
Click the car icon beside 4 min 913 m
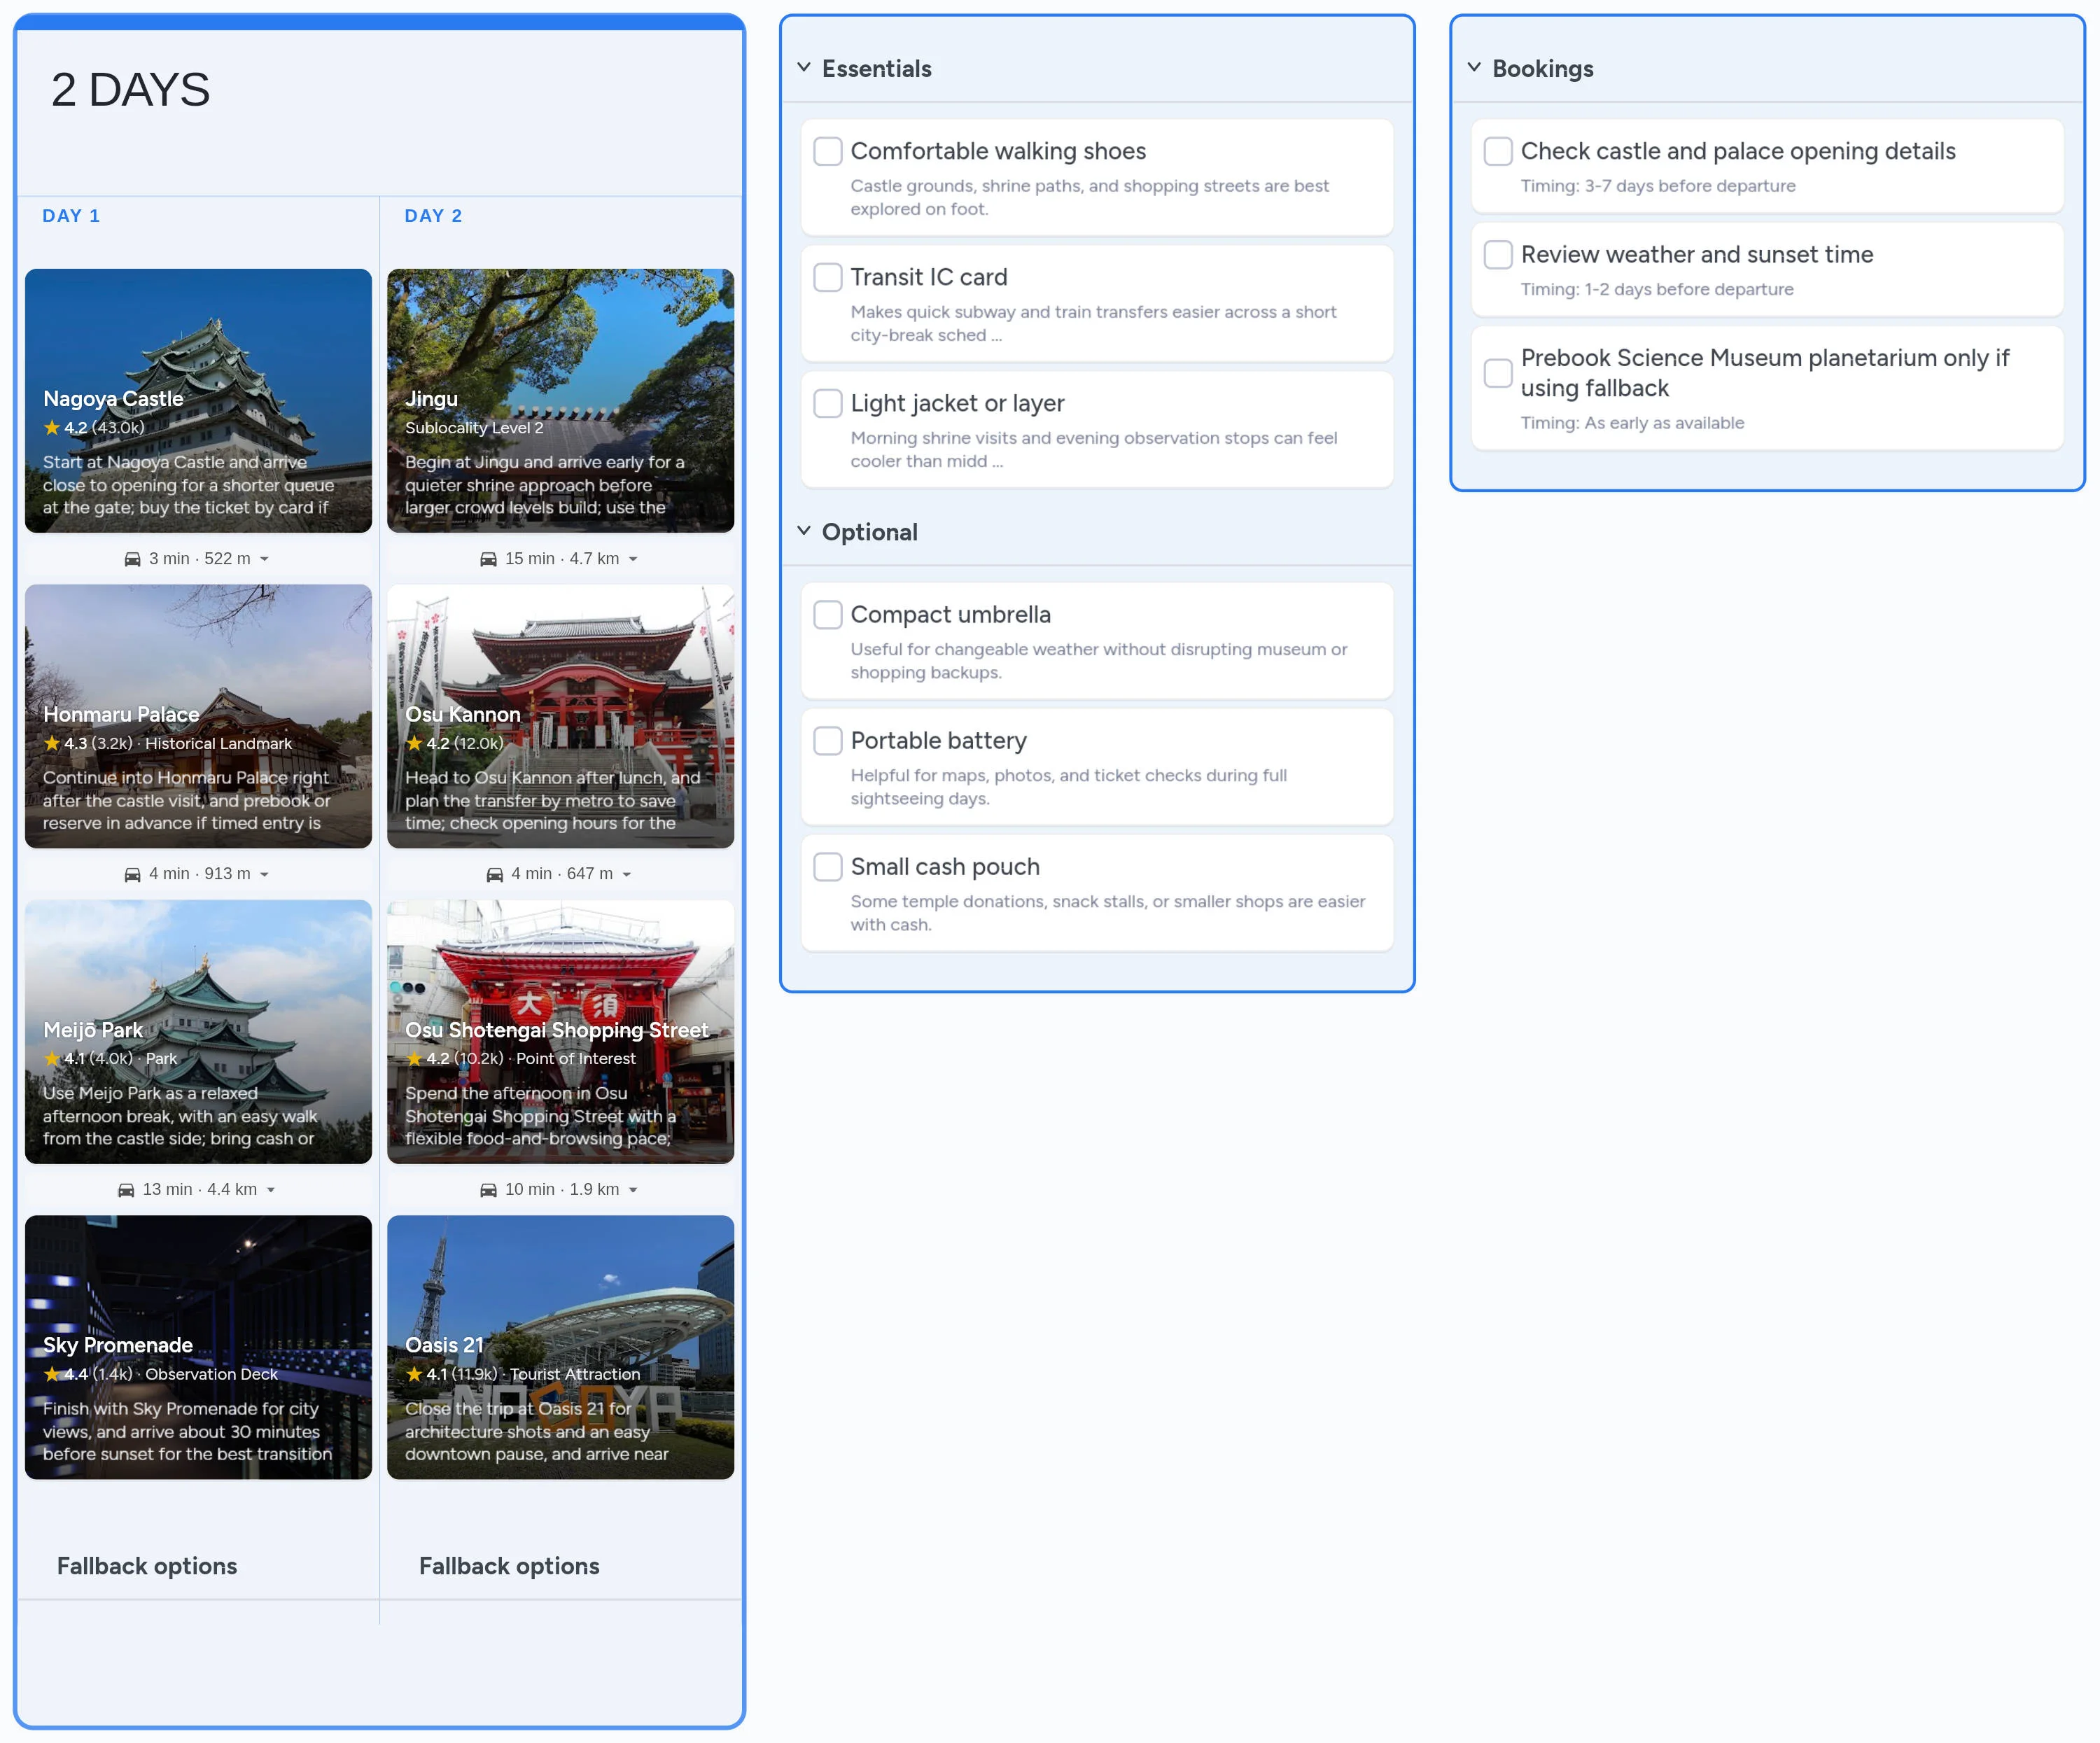[x=133, y=873]
